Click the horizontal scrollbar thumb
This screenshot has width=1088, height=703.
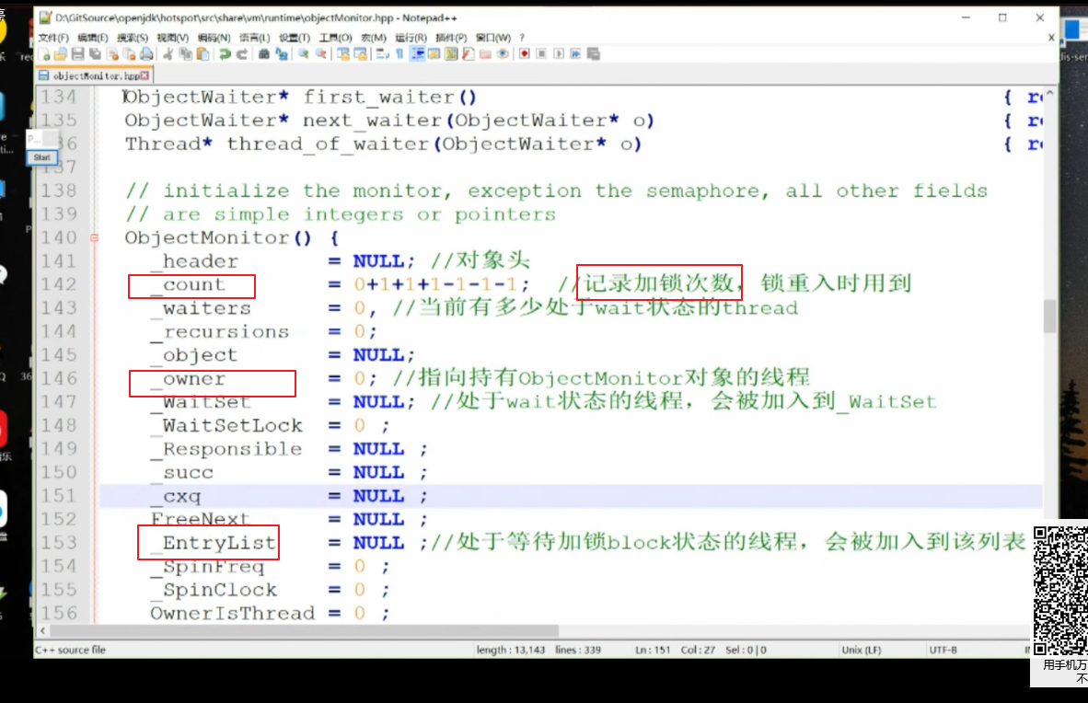tap(304, 631)
